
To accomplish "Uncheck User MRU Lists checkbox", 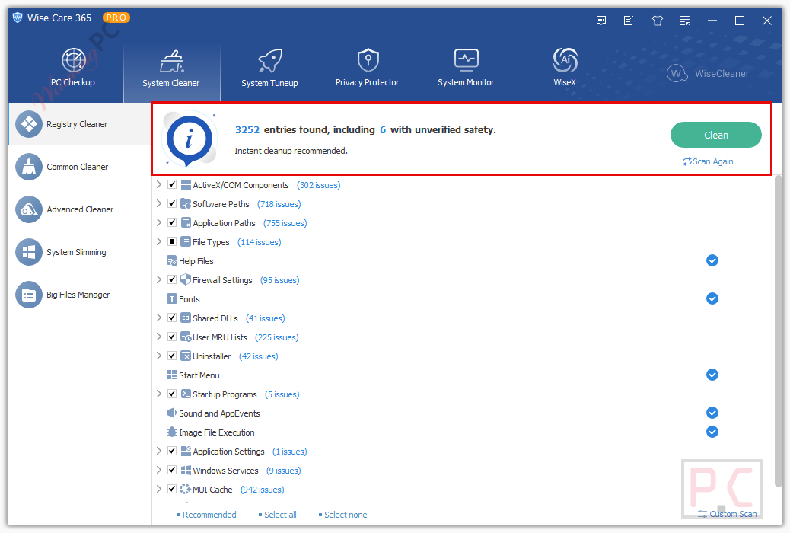I will tap(172, 337).
